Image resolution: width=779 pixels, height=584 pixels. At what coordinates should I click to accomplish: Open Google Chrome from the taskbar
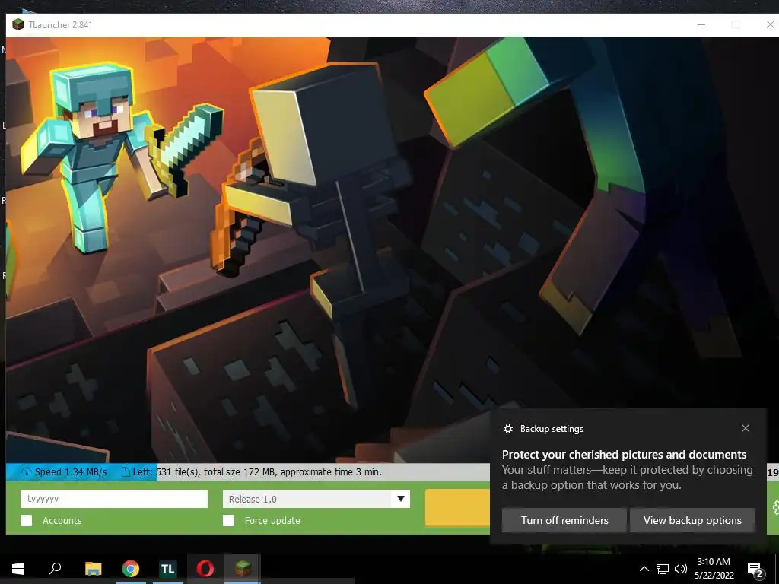click(131, 569)
